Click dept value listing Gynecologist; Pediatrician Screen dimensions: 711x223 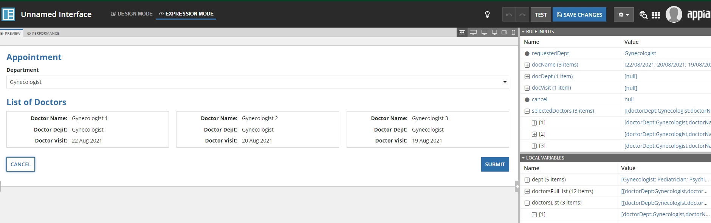click(x=665, y=180)
